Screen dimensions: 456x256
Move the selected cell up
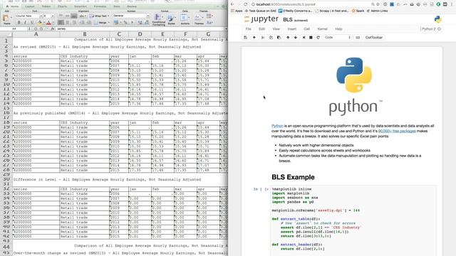click(x=288, y=38)
